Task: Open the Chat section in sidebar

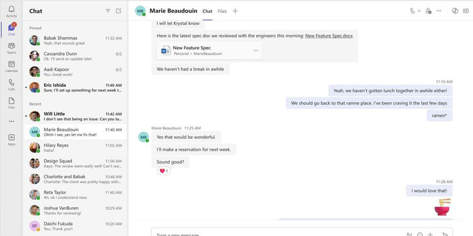Action: [11, 29]
